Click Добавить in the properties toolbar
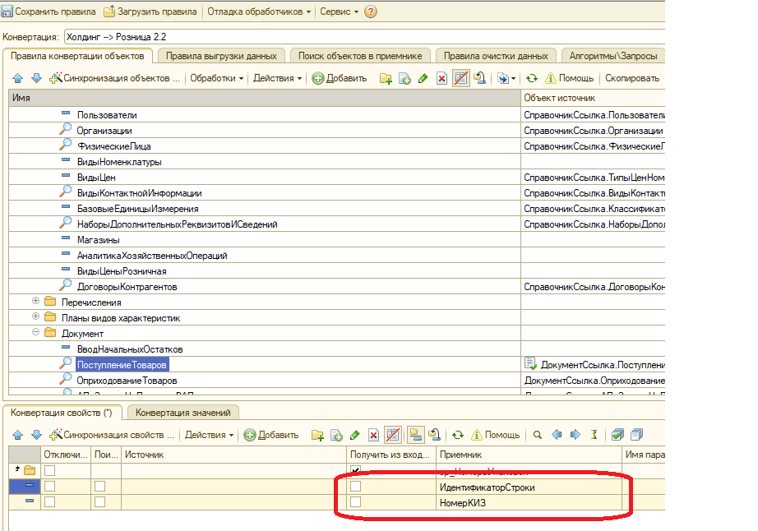 pyautogui.click(x=271, y=435)
